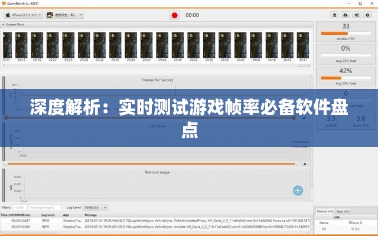Select the 29:15 screen flow thumbnail
Image resolution: width=378 pixels, height=236 pixels.
click(21, 45)
